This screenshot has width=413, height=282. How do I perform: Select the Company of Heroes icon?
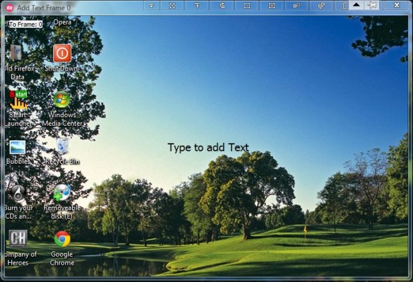tap(18, 239)
